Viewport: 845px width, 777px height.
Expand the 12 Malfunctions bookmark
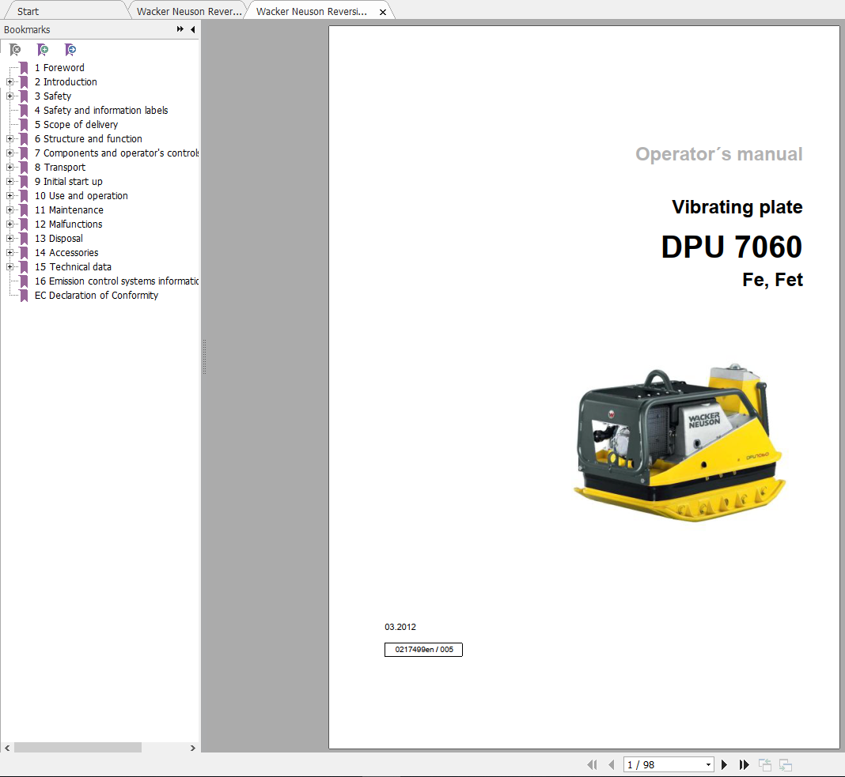[9, 224]
